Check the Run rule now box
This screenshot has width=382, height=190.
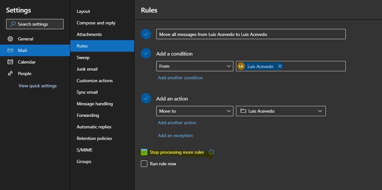click(144, 164)
